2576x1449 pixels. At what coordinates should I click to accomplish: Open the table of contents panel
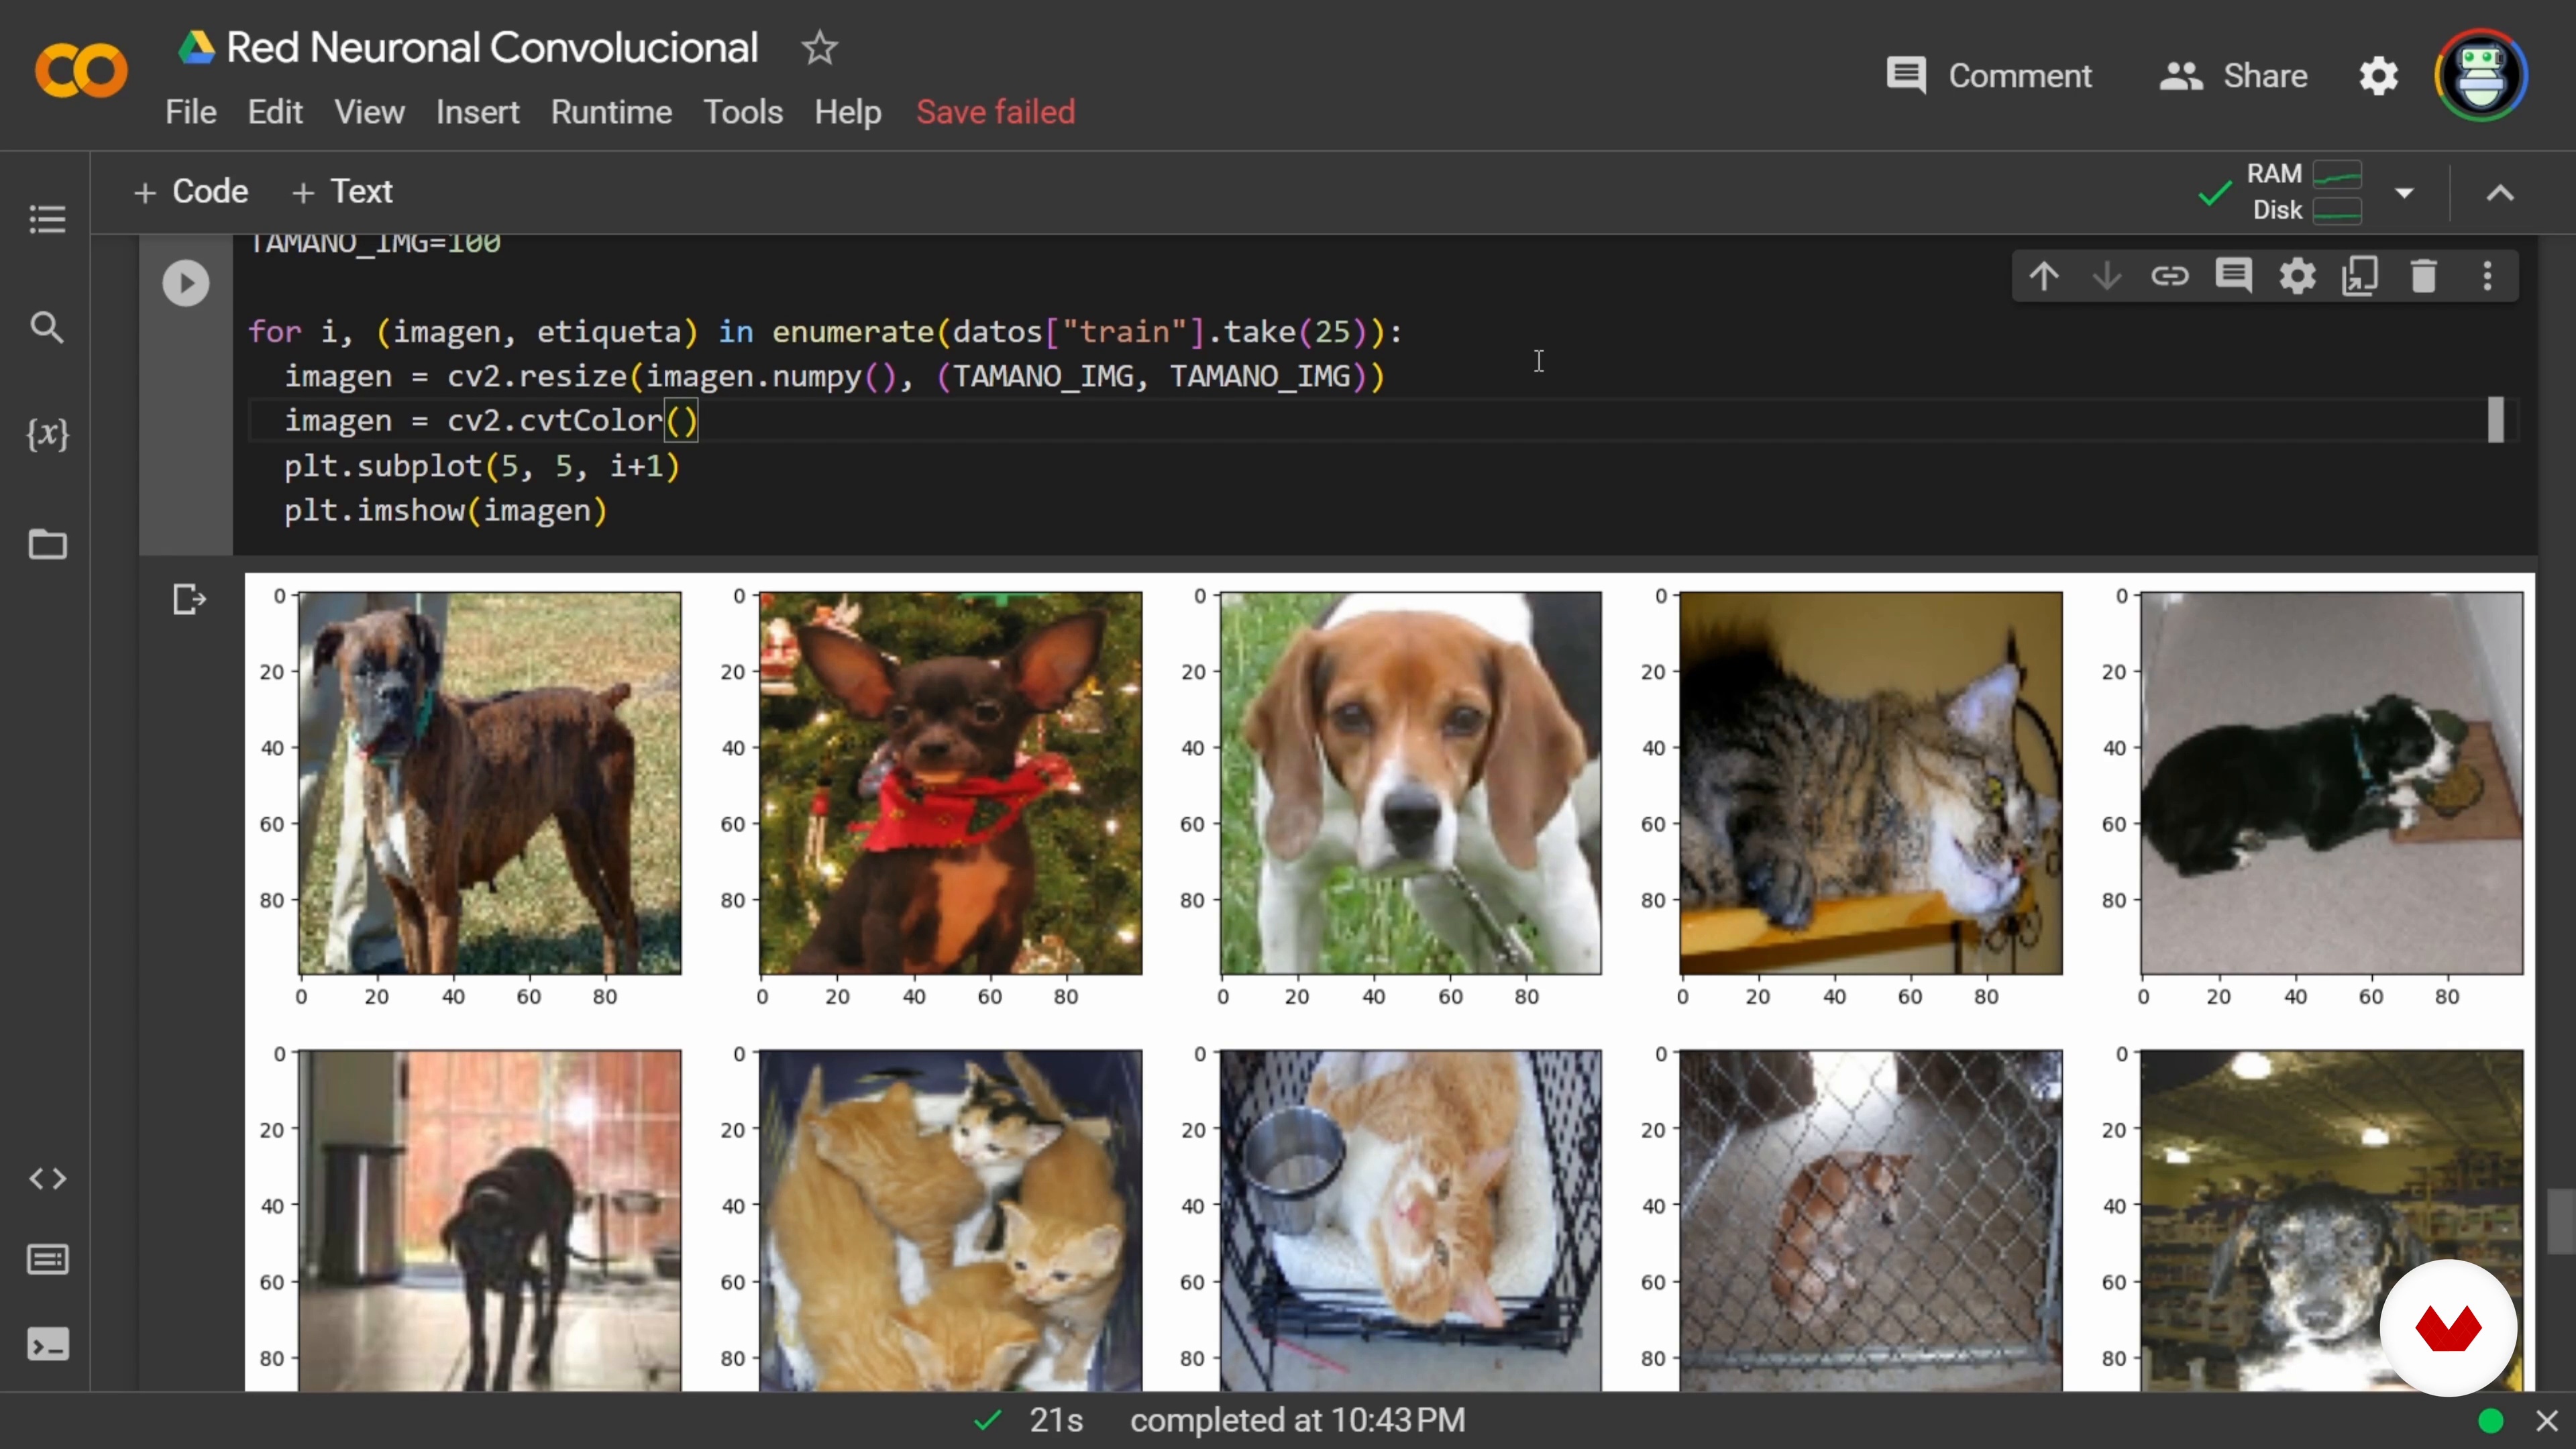point(47,219)
